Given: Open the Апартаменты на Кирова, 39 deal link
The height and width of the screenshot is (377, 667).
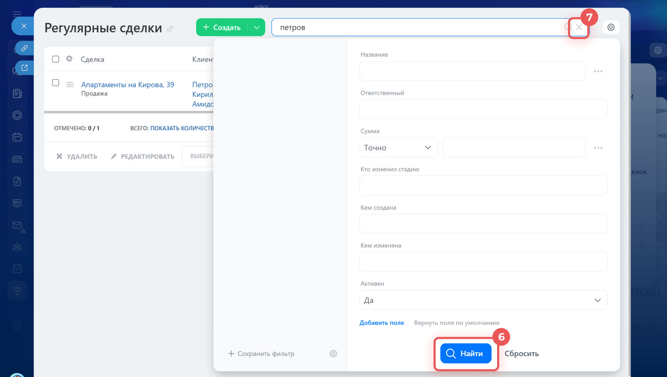Looking at the screenshot, I should [127, 85].
